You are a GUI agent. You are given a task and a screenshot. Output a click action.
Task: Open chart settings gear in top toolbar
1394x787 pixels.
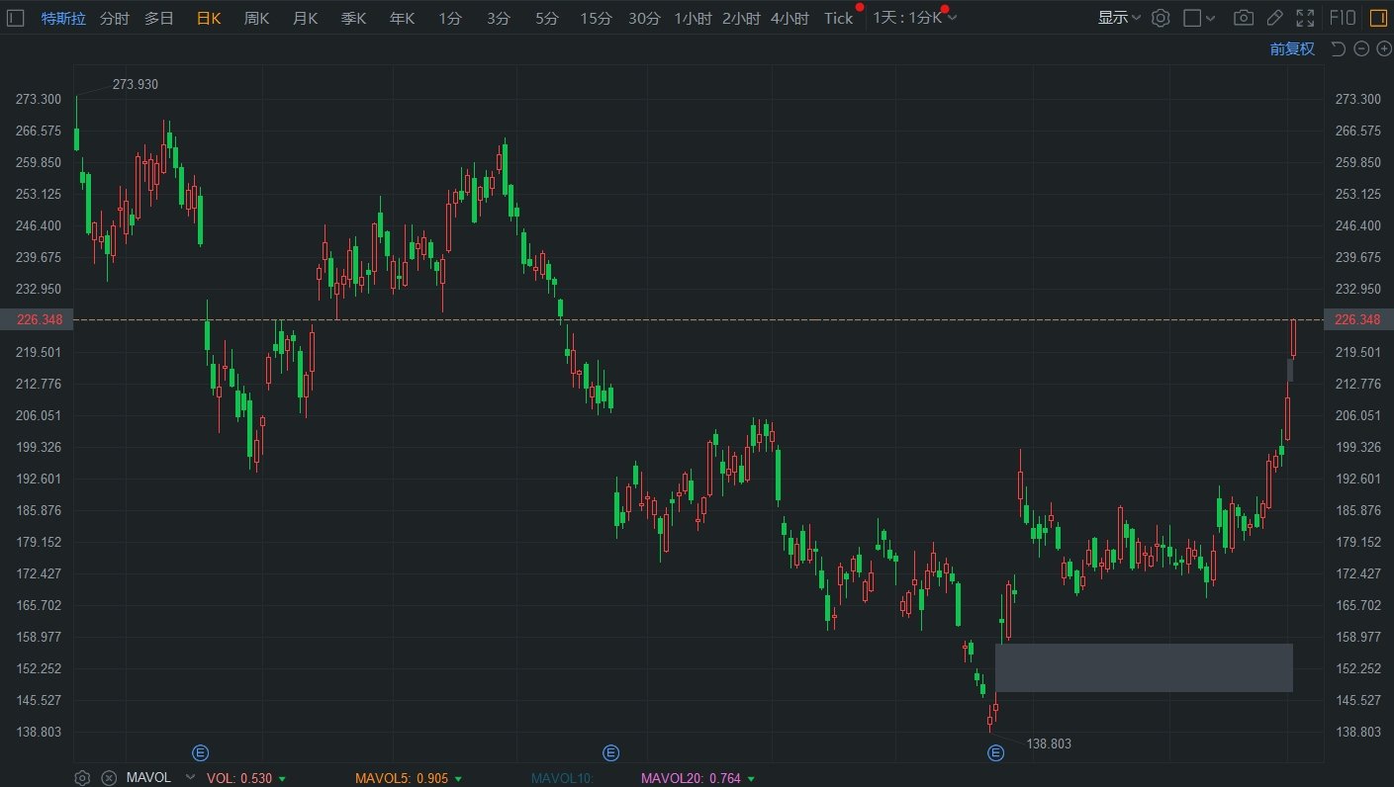1161,18
